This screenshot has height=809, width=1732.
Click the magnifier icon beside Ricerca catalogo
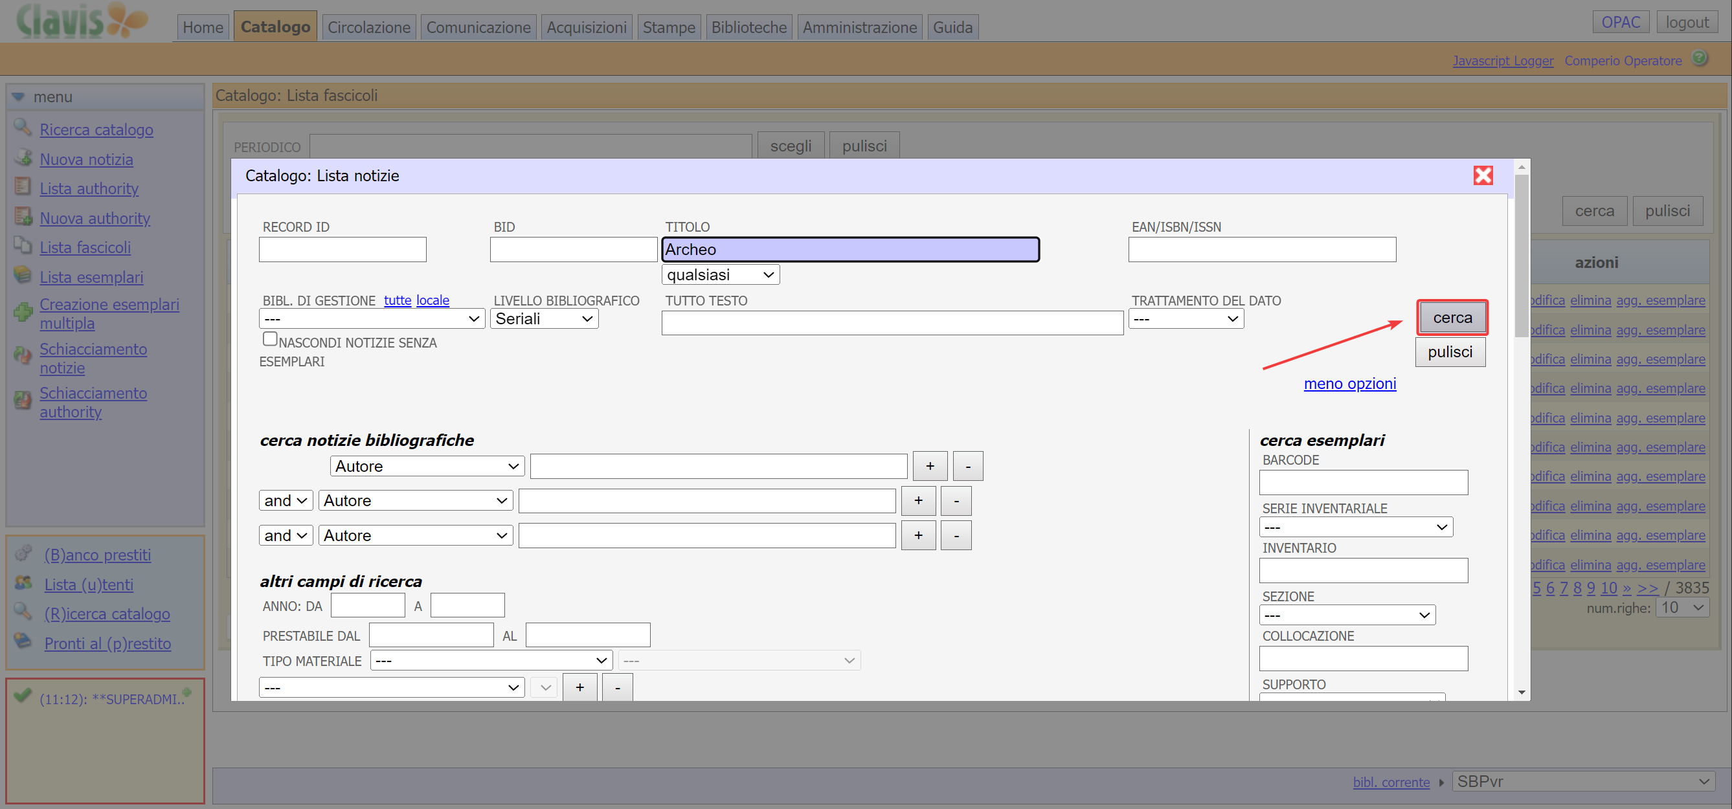[x=22, y=127]
